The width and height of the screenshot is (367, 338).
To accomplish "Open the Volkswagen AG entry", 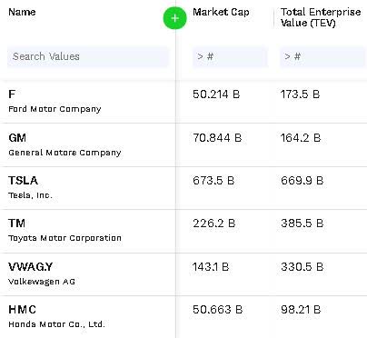I will (42, 282).
